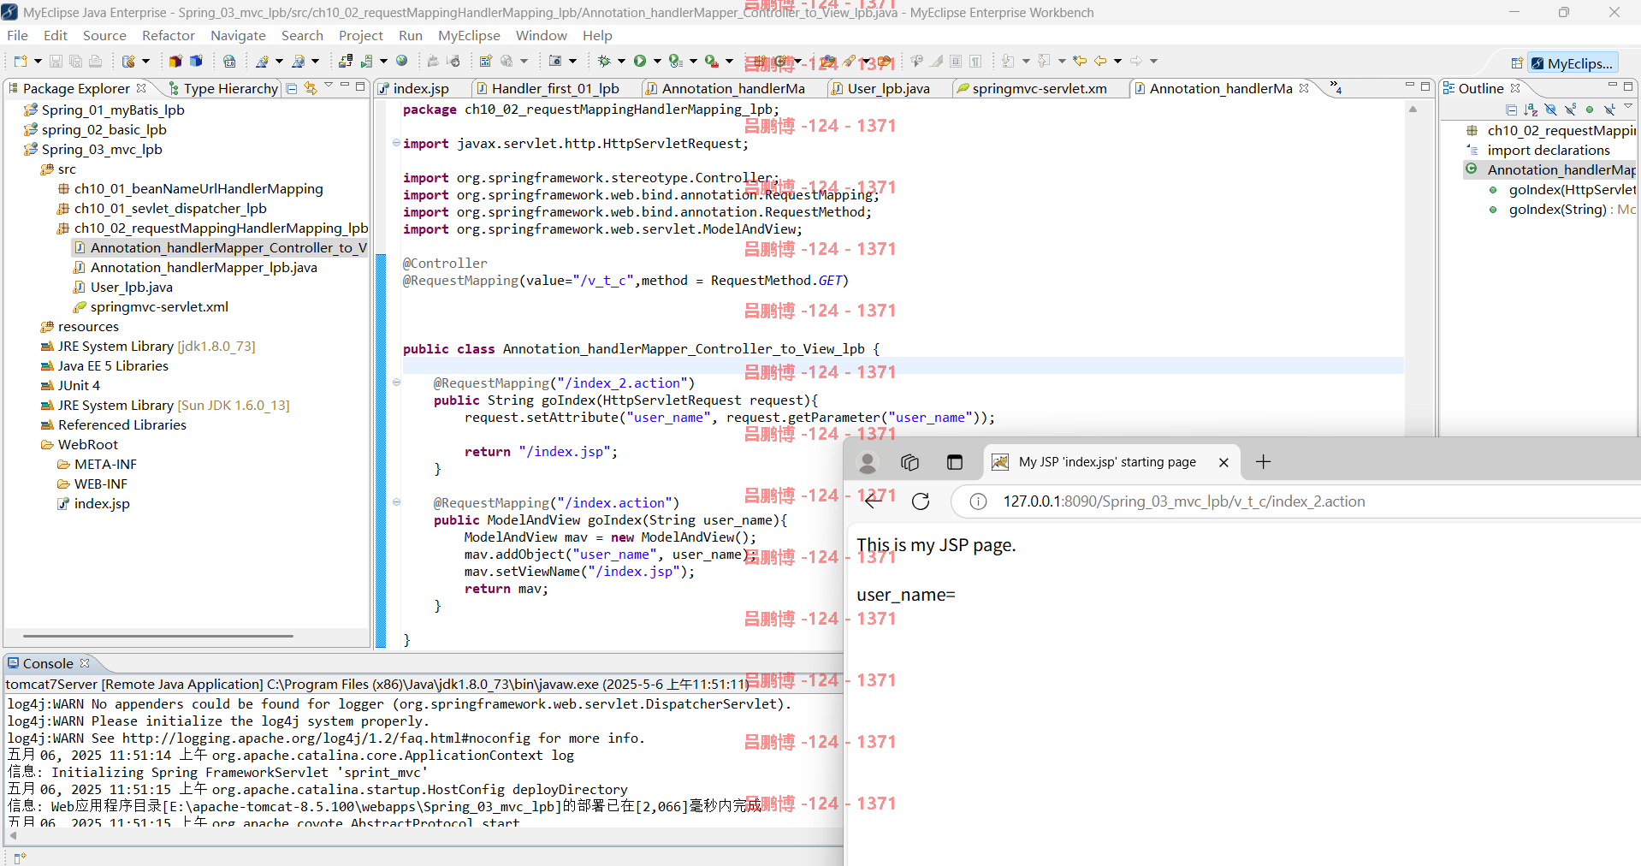Click the New file wizard icon
The height and width of the screenshot is (866, 1641).
point(21,61)
